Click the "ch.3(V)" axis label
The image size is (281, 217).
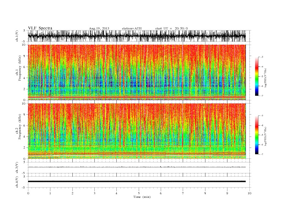tap(17, 168)
